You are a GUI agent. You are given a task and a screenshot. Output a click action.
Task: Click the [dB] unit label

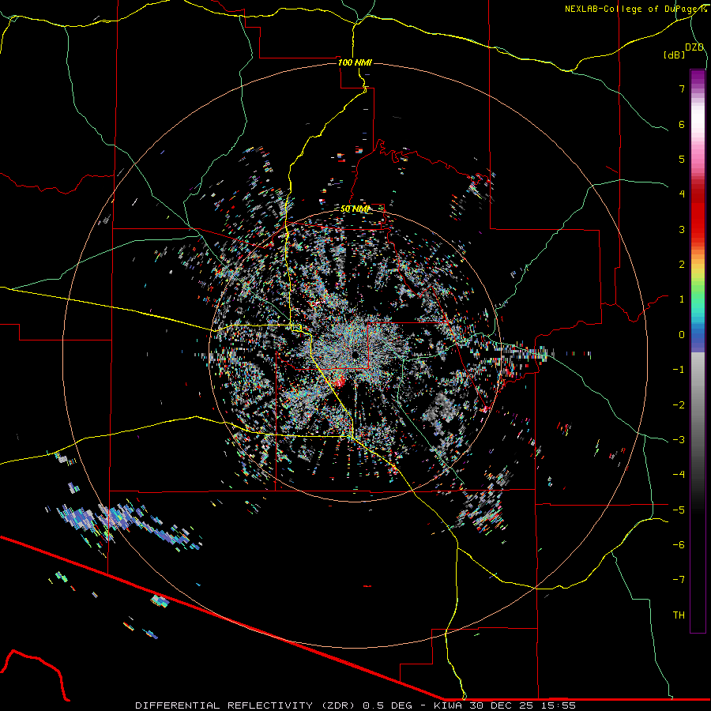(674, 55)
